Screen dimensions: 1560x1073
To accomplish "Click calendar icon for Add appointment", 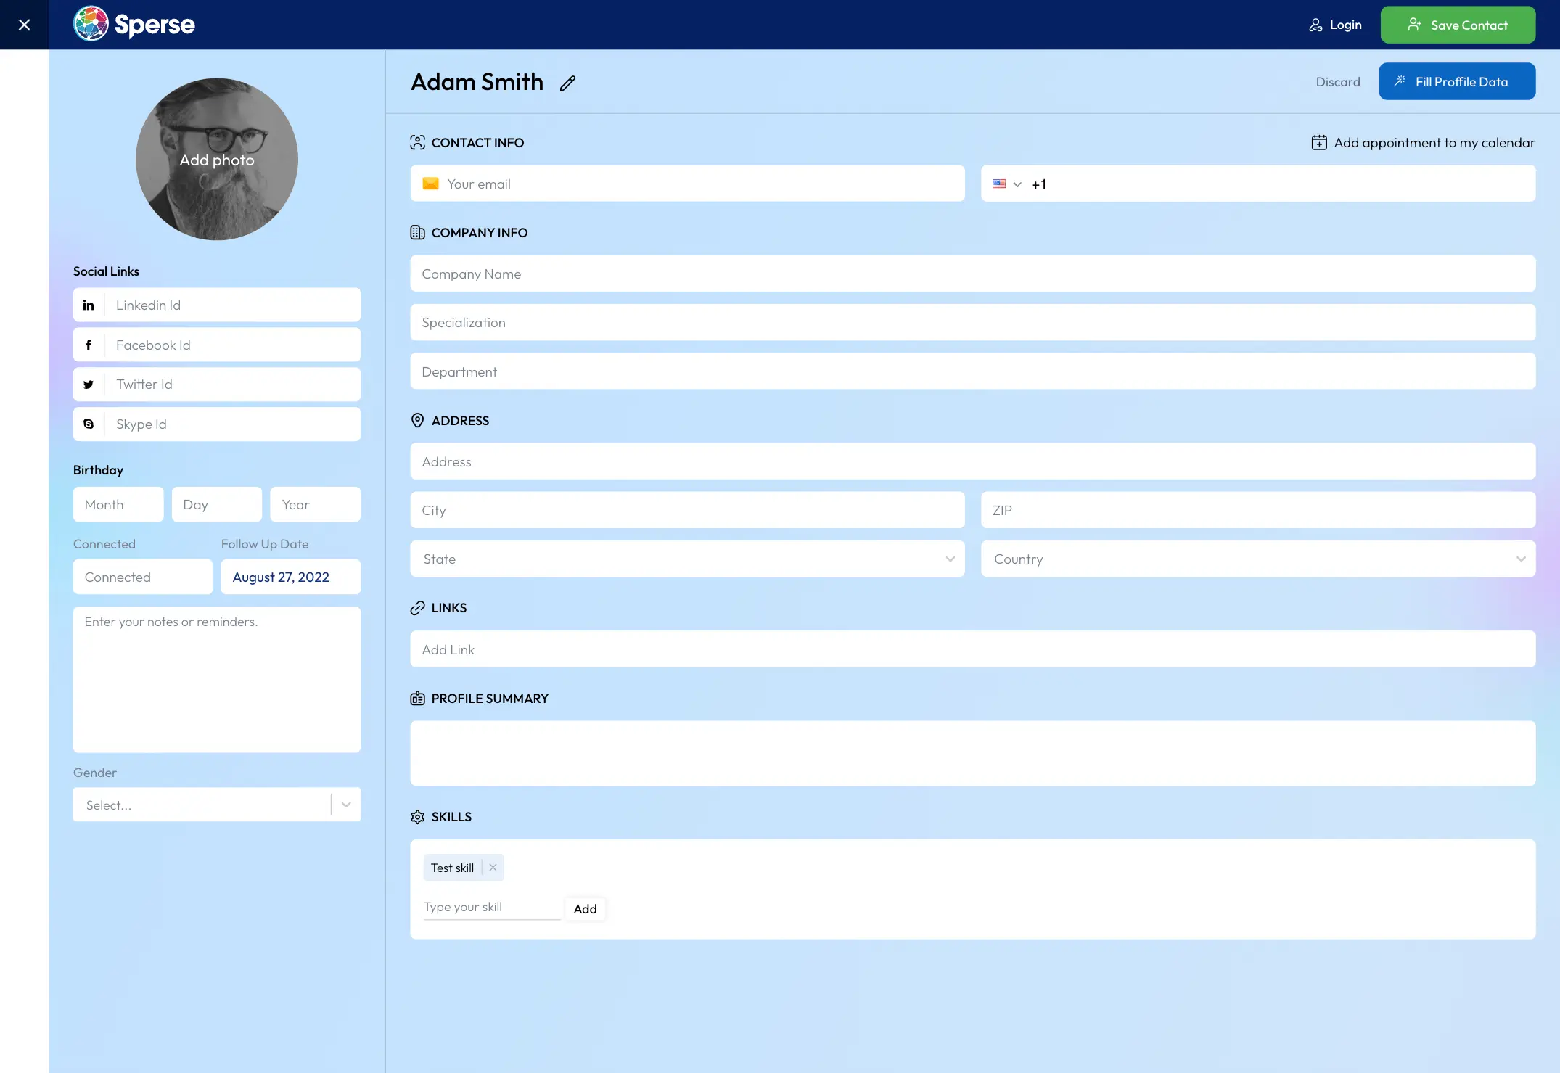I will click(x=1318, y=143).
